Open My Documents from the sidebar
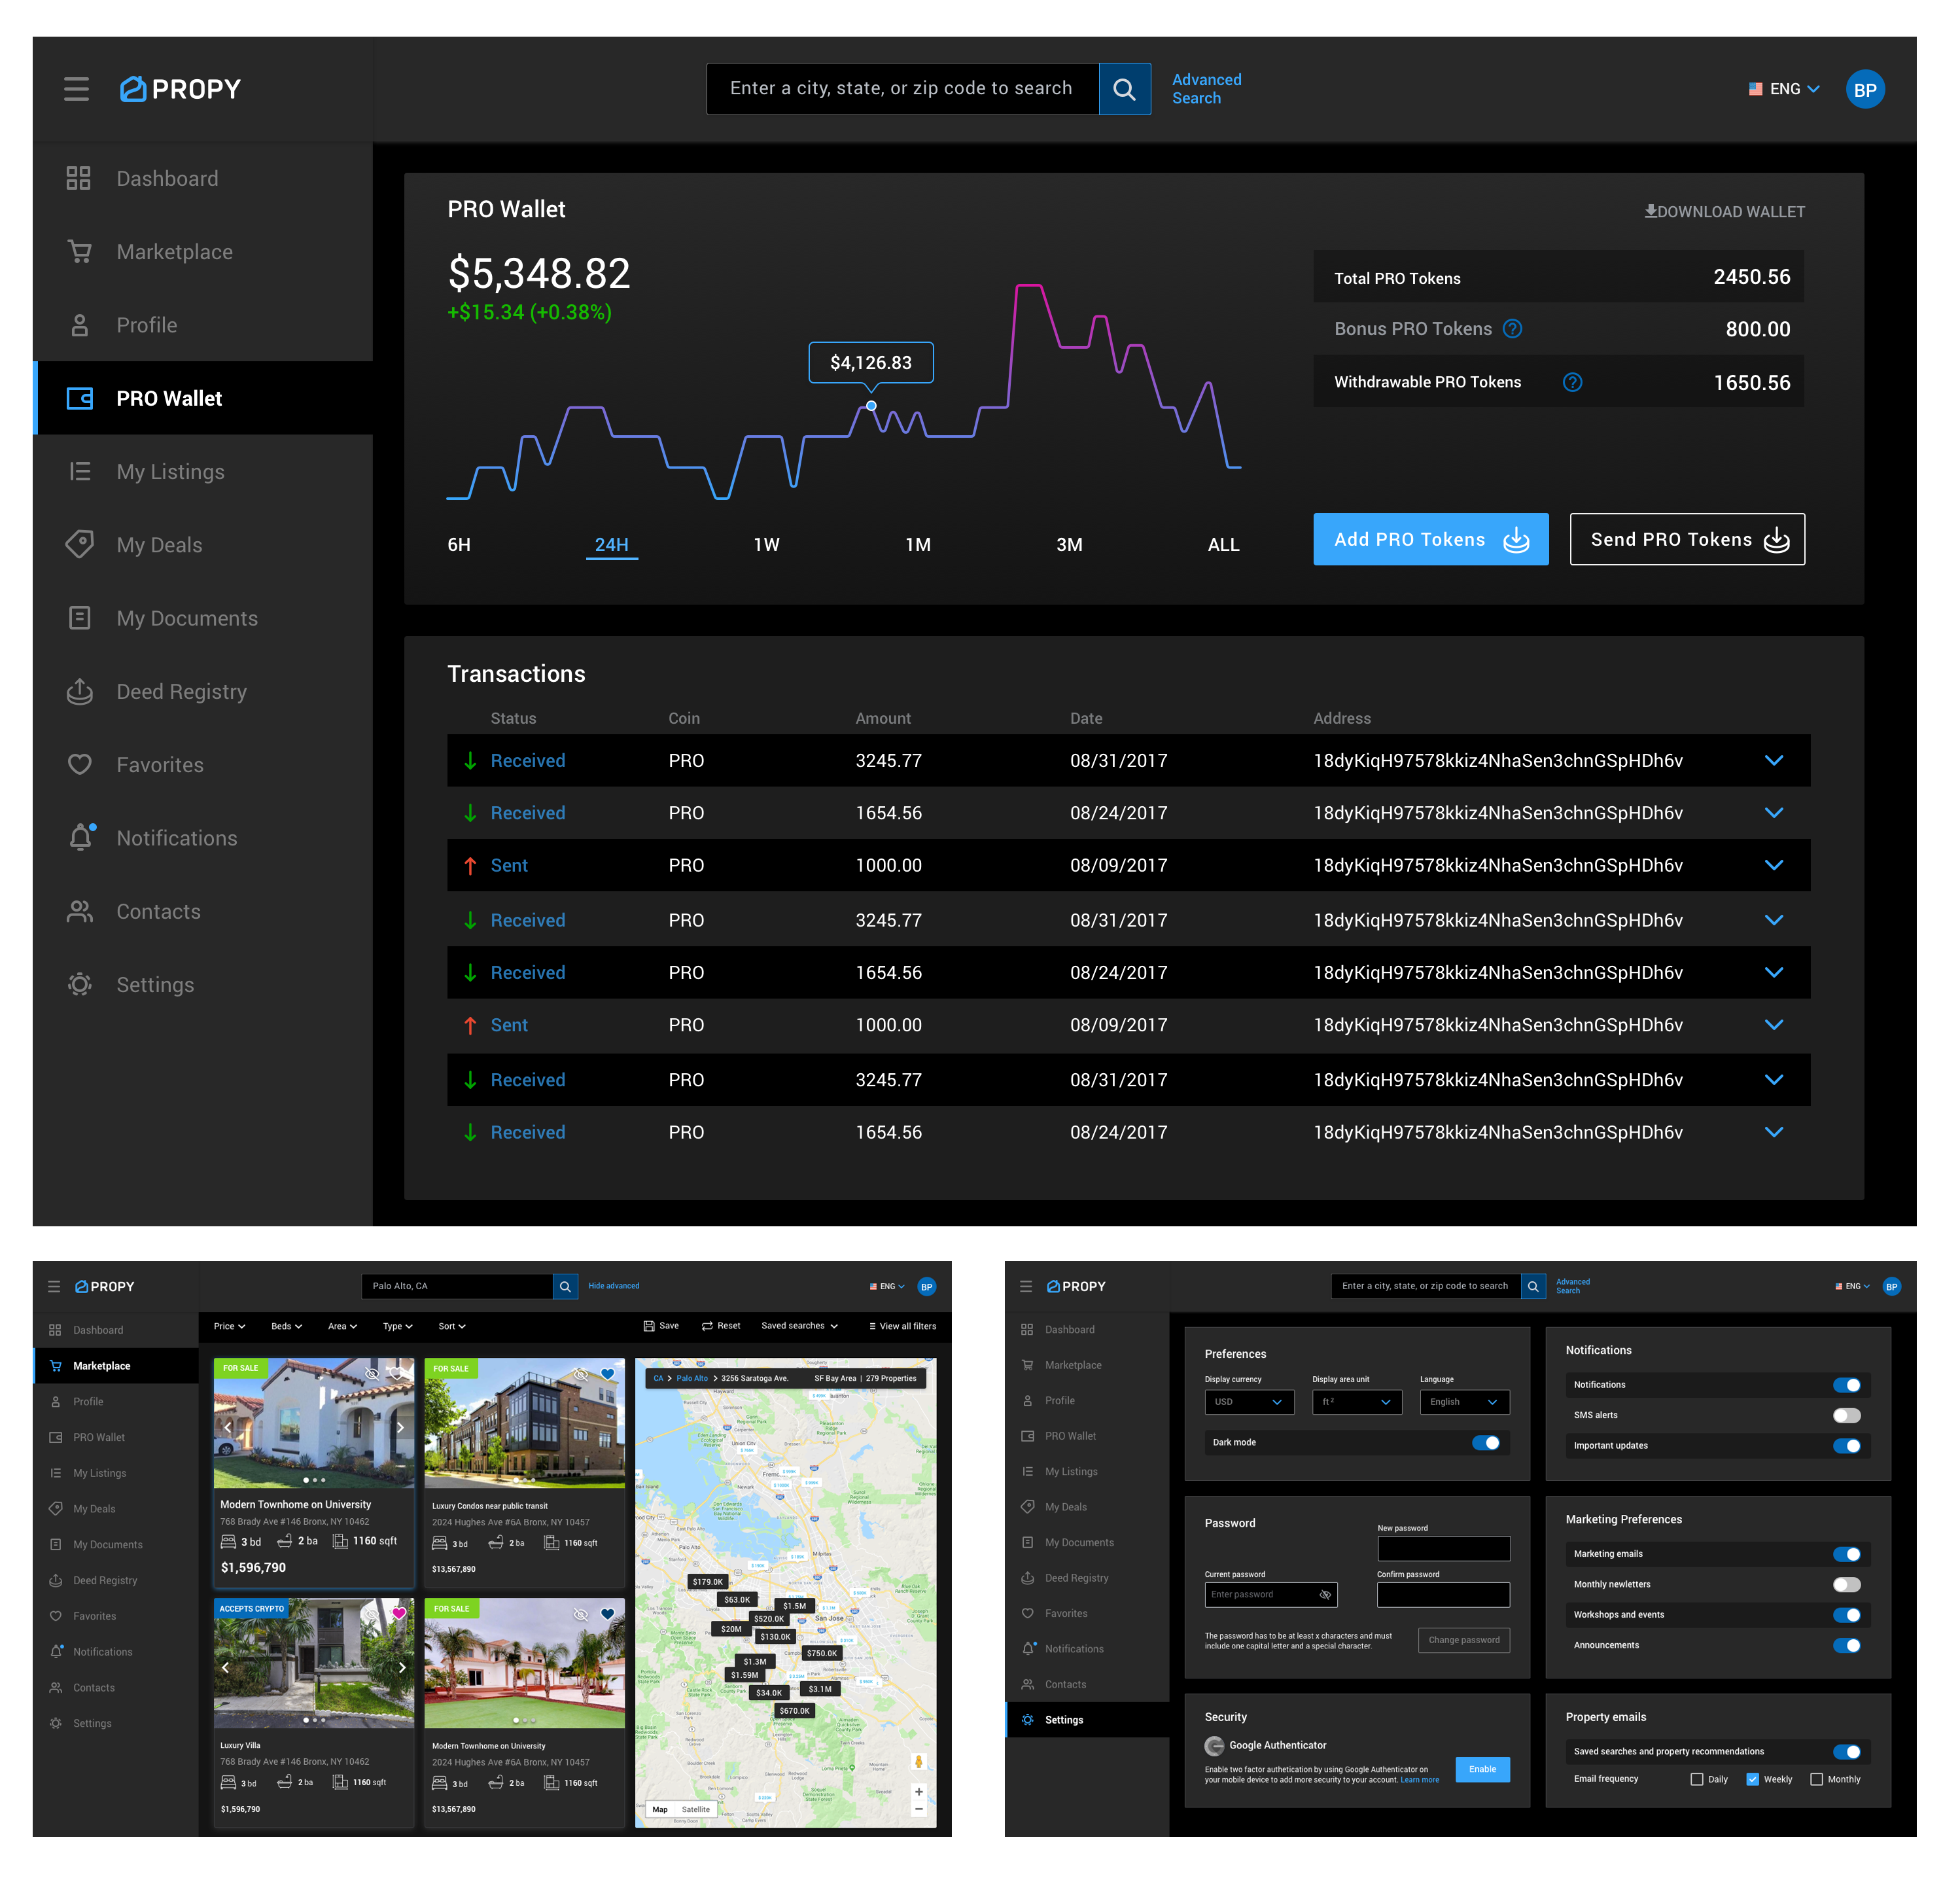 pos(186,618)
